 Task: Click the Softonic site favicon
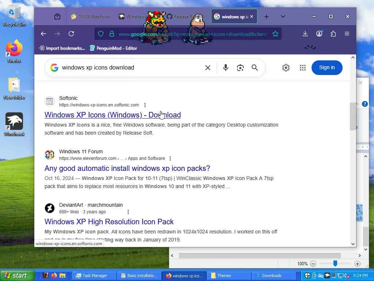point(50,101)
